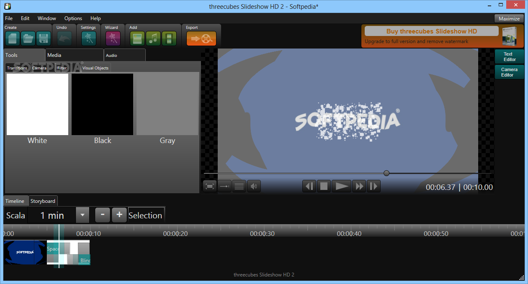Fast forward the preview
This screenshot has width=528, height=284.
click(x=359, y=186)
